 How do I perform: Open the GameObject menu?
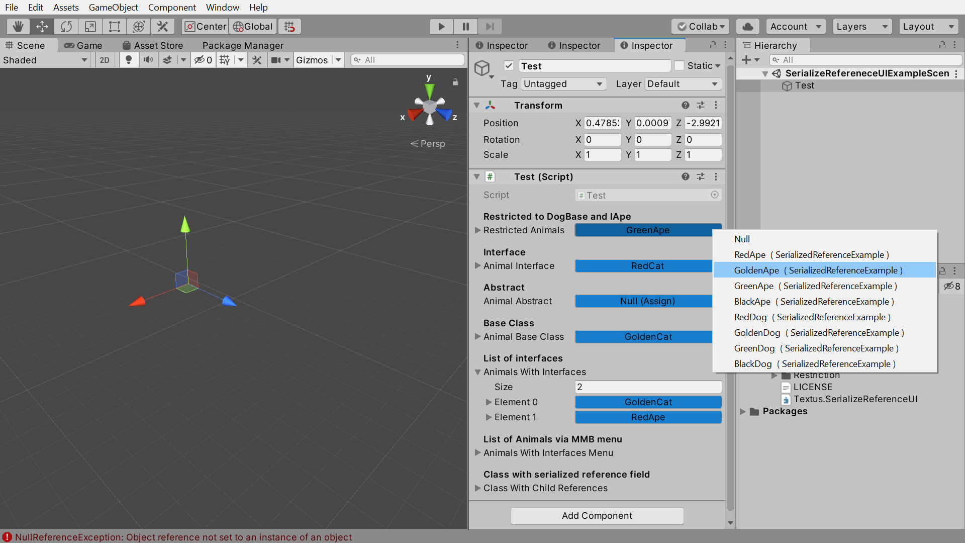(x=113, y=7)
